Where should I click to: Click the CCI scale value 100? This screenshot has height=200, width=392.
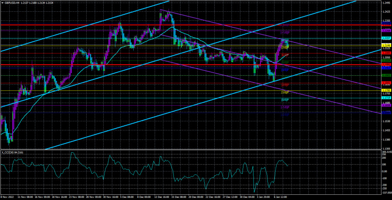point(384,164)
